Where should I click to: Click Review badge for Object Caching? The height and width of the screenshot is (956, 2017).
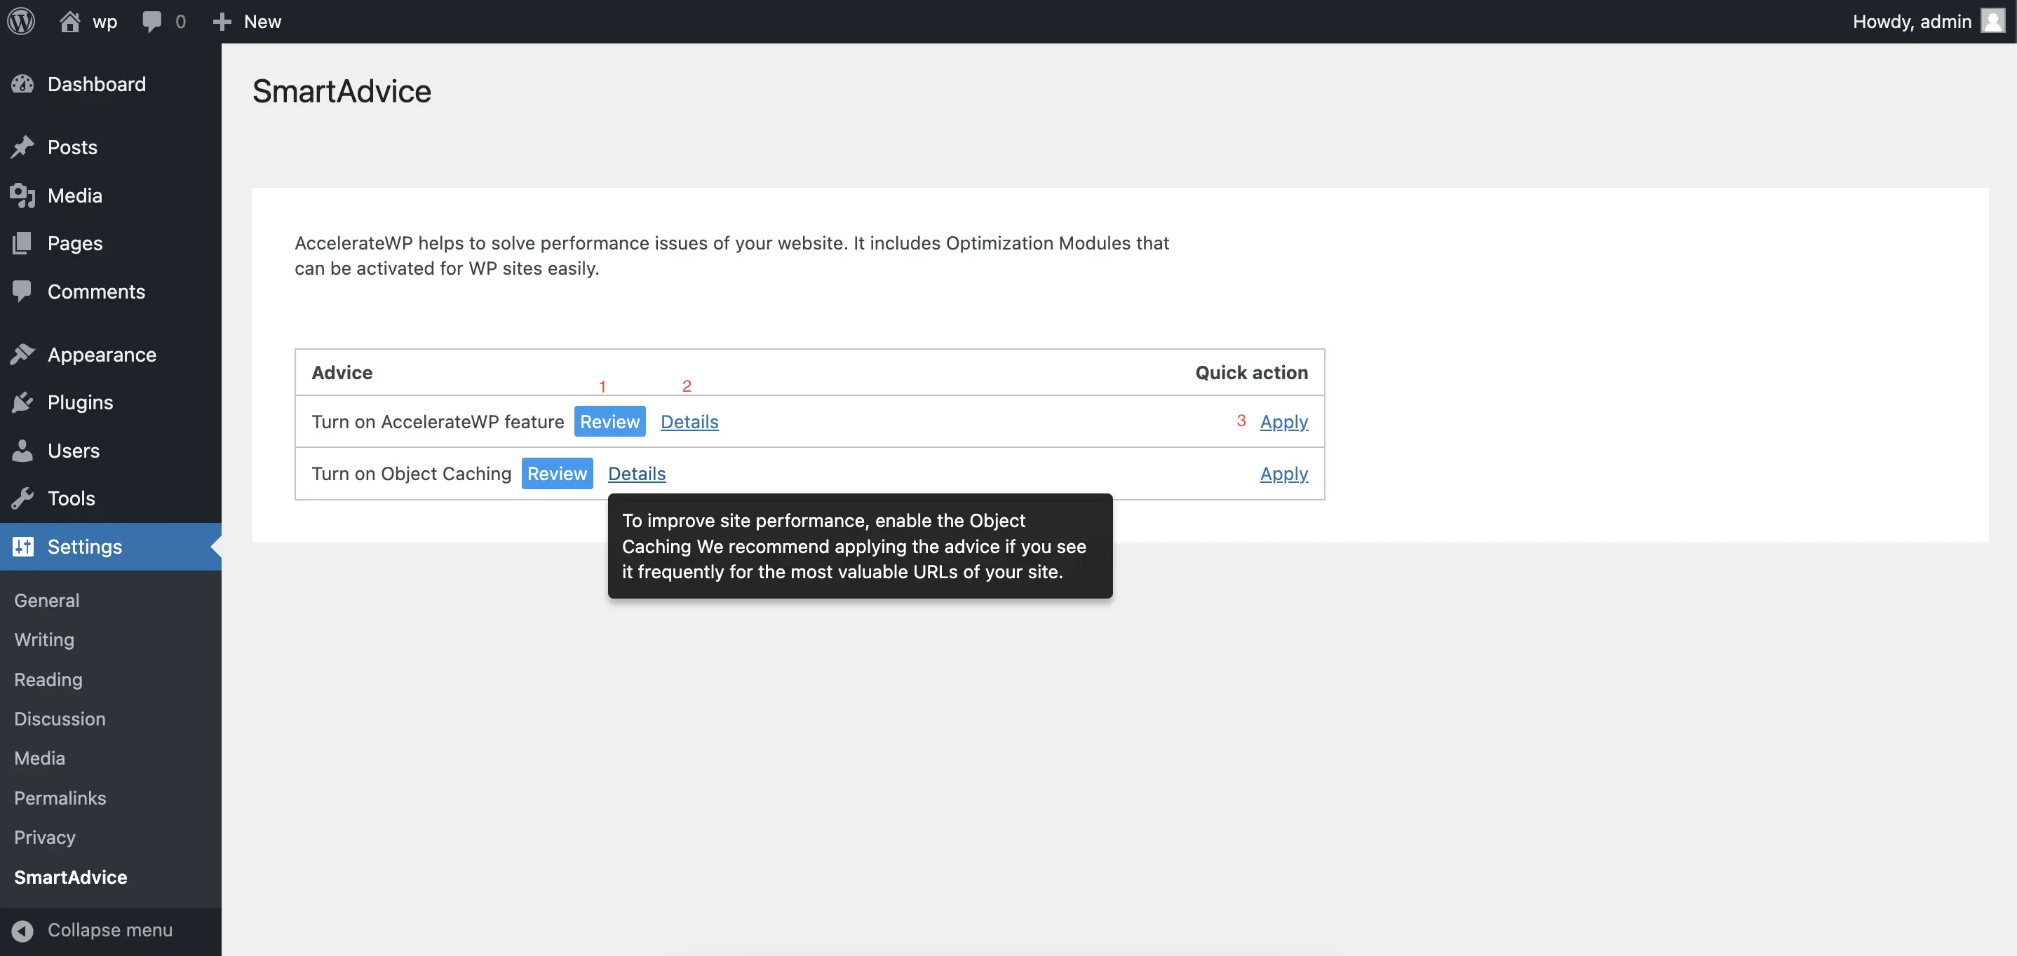[x=557, y=472]
